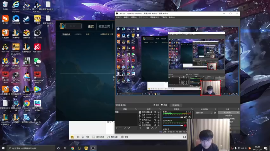Pop out the 场景 dock panel
270x151 pixels.
pos(136,109)
